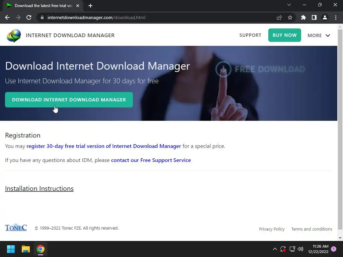
Task: Click the BUY NOW button
Action: pyautogui.click(x=285, y=35)
